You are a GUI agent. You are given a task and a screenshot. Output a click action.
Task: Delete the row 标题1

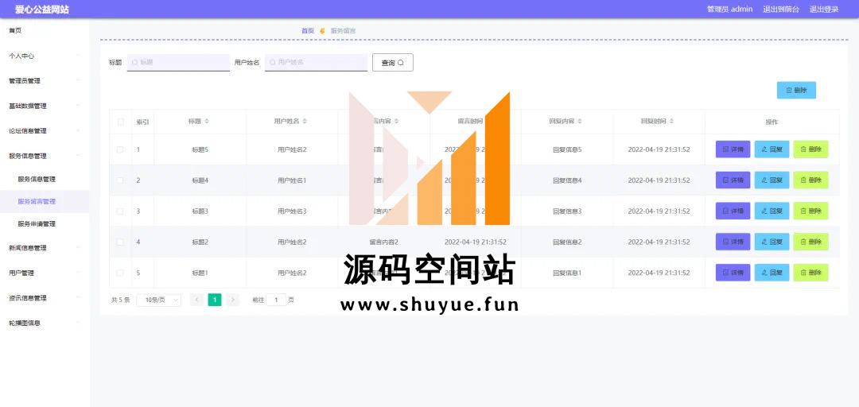[x=810, y=272]
